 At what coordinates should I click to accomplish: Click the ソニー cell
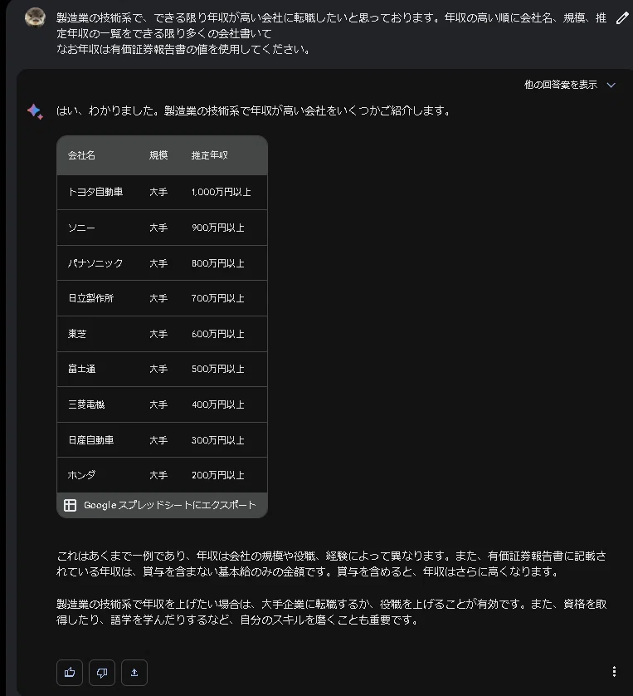[x=81, y=228]
